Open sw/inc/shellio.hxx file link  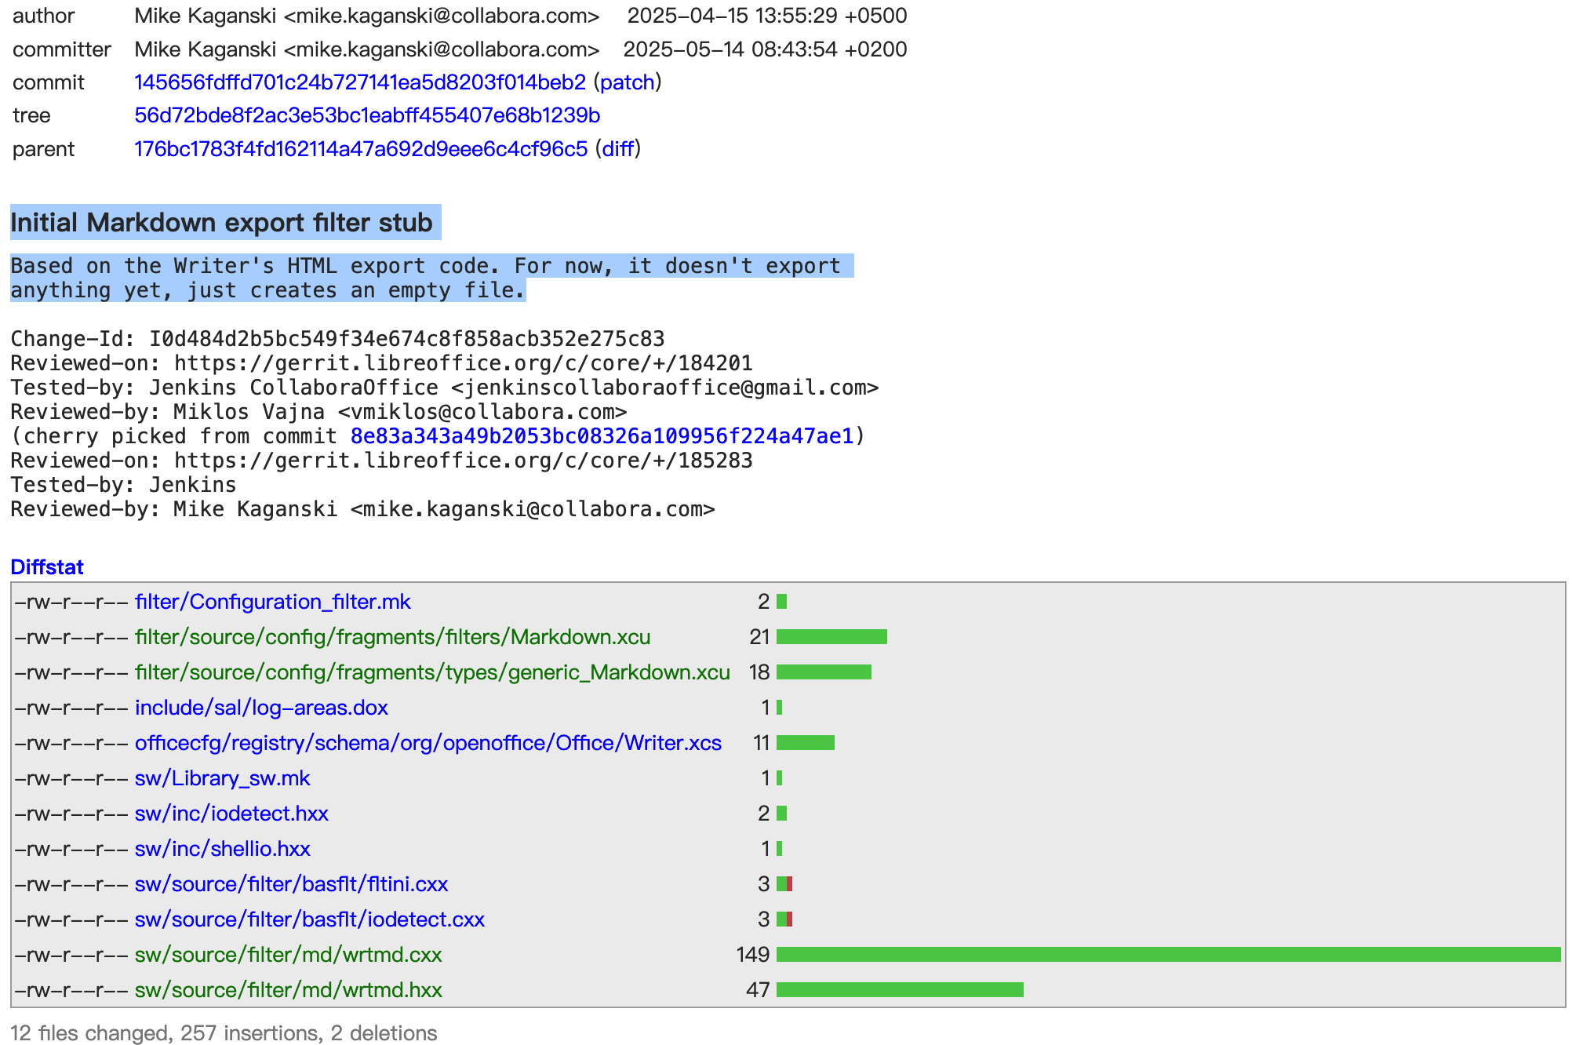[x=222, y=849]
